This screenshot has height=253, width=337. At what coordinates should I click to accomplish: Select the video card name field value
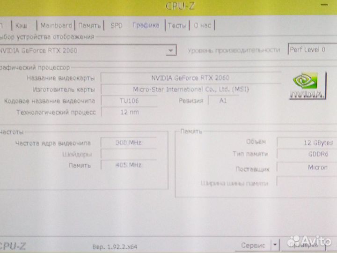[x=190, y=78]
